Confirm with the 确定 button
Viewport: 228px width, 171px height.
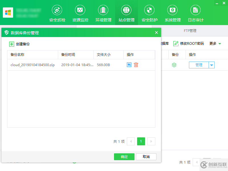click(x=124, y=156)
